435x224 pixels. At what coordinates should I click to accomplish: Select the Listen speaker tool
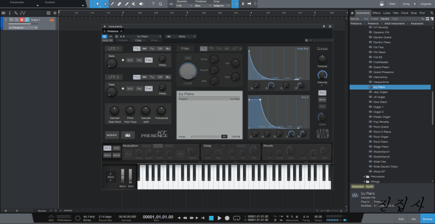click(141, 4)
